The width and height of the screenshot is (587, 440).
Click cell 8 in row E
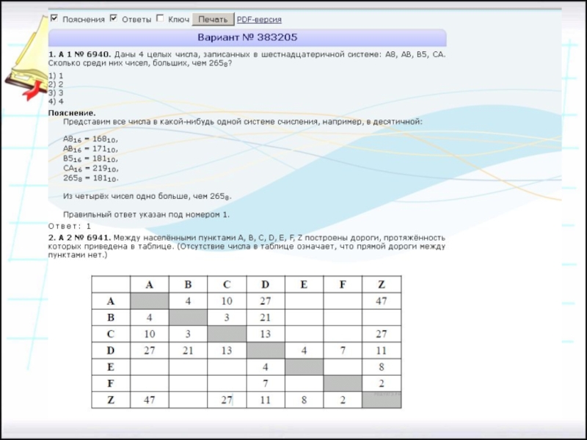pos(382,367)
